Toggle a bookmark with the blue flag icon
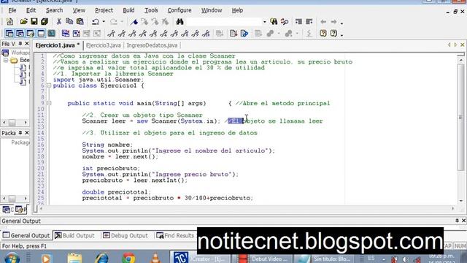 coord(134,21)
